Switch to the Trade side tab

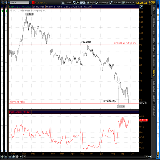pos(154,10)
